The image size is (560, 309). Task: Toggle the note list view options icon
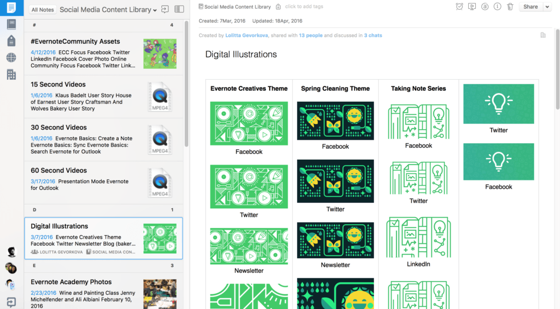point(179,9)
